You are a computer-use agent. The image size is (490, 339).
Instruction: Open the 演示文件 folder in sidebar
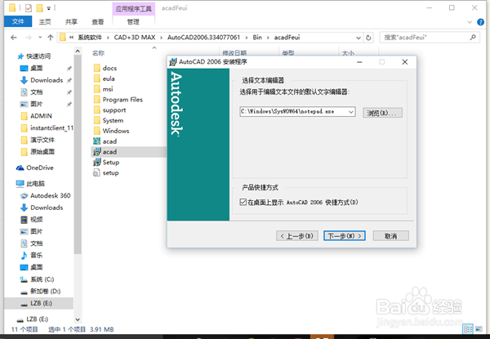point(38,140)
